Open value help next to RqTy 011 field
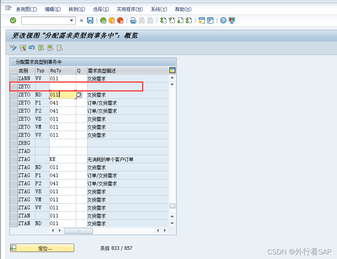The width and height of the screenshot is (337, 259). point(79,95)
